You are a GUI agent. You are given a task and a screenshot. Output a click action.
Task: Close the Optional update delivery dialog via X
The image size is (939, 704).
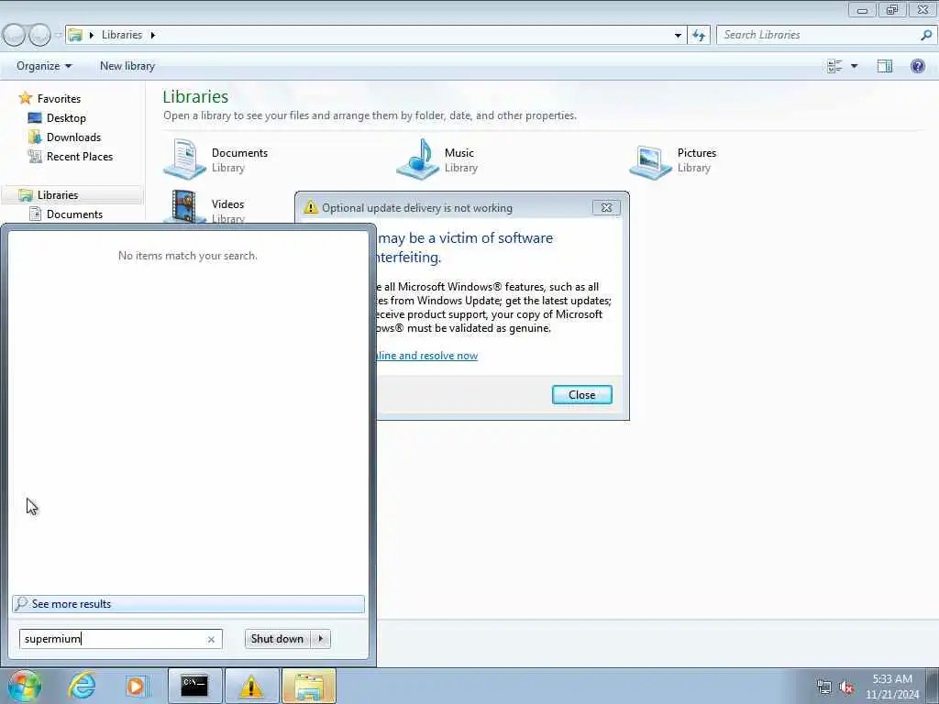pyautogui.click(x=607, y=208)
